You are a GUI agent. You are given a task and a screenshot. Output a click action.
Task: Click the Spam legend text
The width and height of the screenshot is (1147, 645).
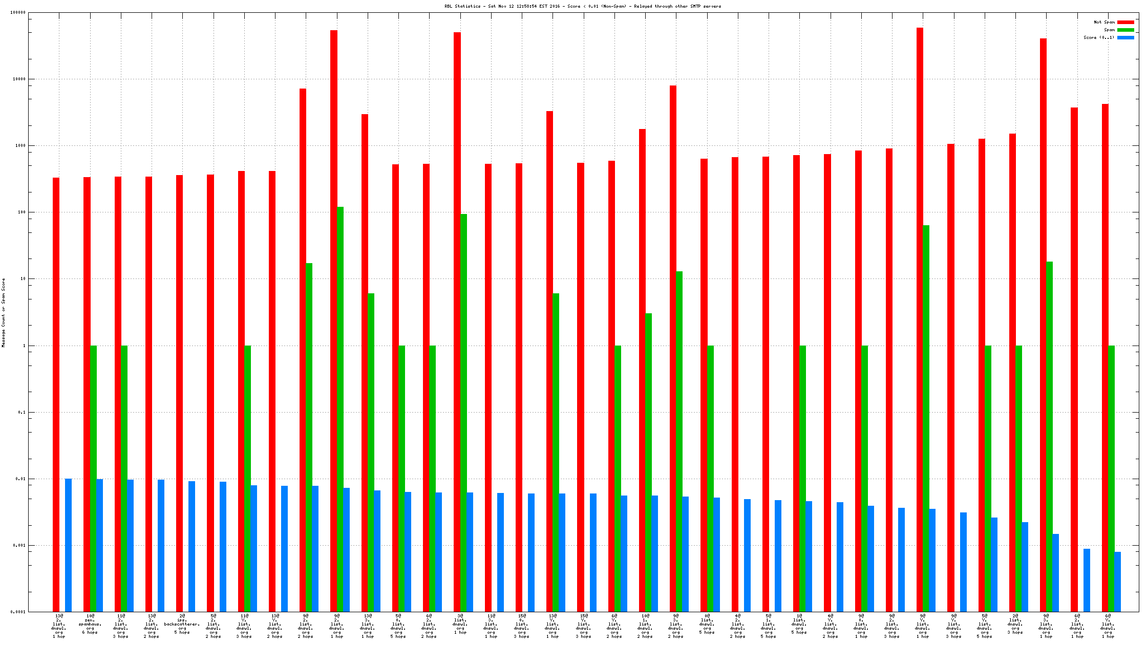coord(1109,30)
